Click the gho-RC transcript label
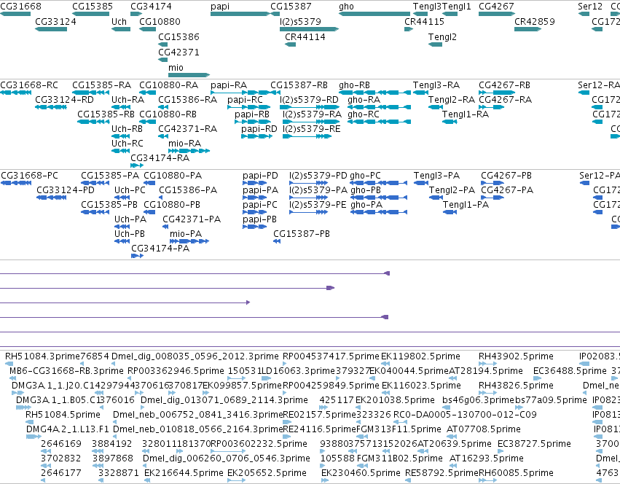The height and width of the screenshot is (484, 620). (x=364, y=114)
